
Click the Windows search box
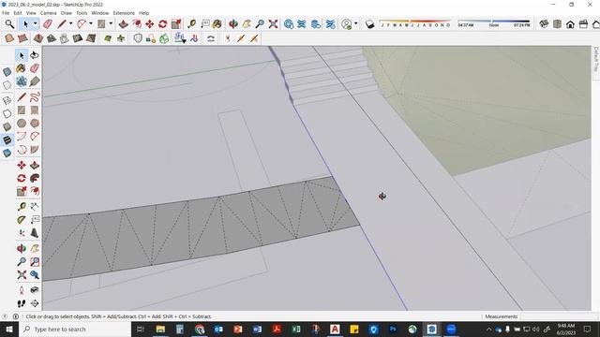pos(75,329)
